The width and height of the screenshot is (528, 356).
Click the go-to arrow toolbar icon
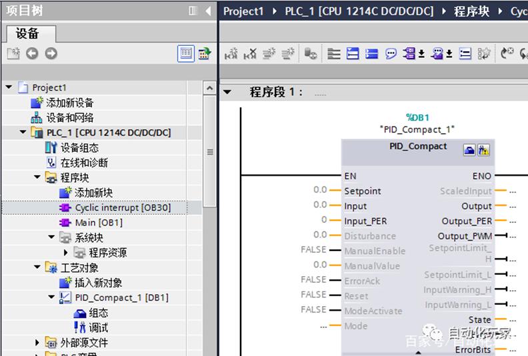click(x=507, y=53)
